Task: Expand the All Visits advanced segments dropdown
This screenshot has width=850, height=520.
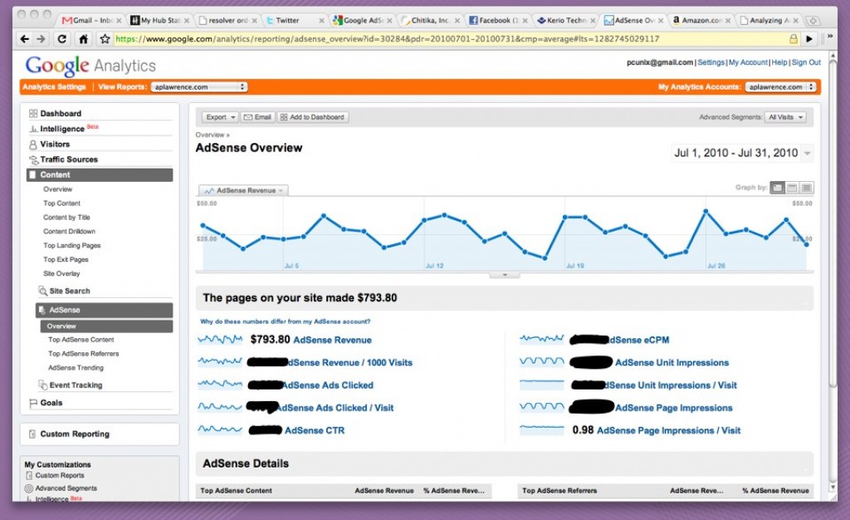Action: [785, 117]
